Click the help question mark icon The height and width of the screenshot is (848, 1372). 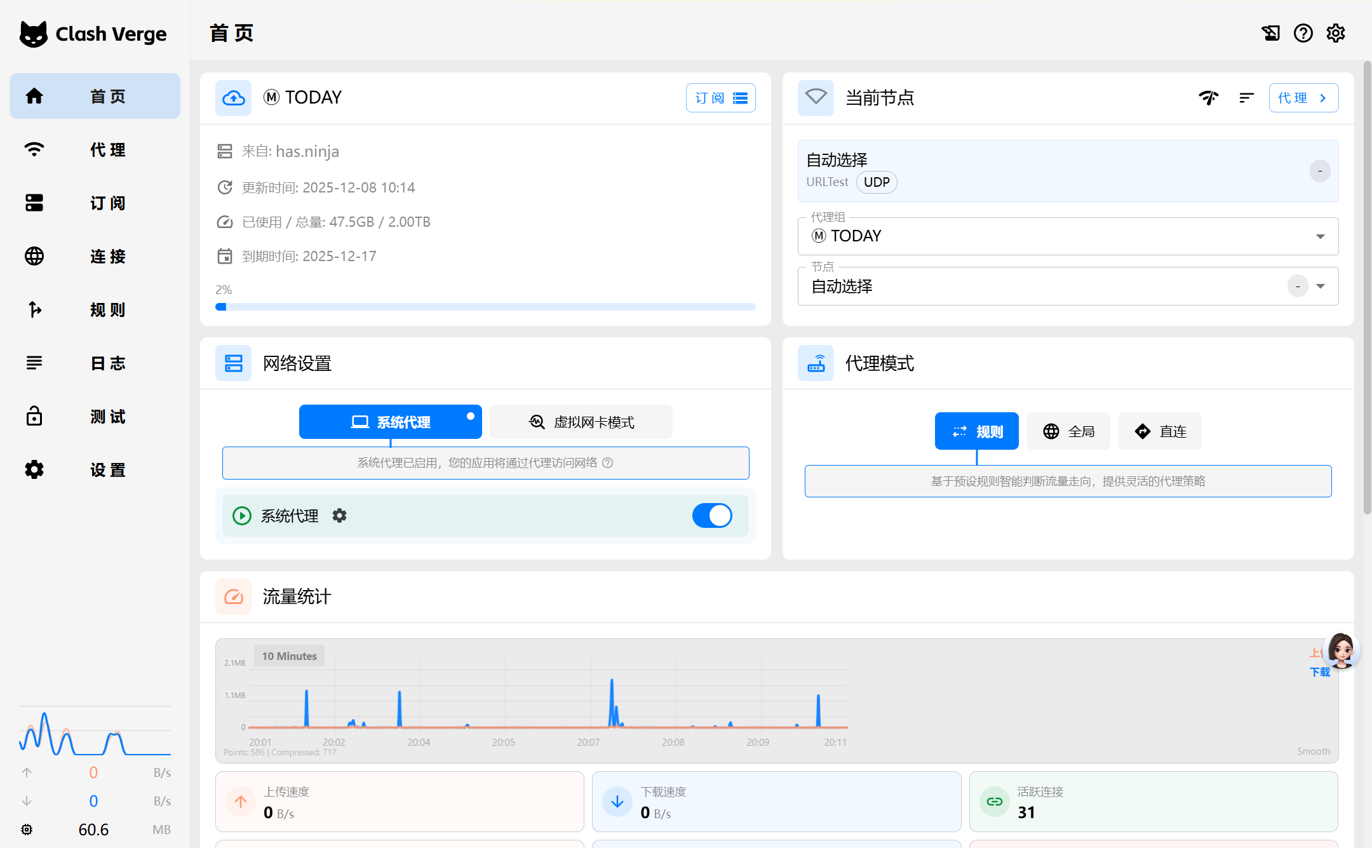(x=1303, y=33)
